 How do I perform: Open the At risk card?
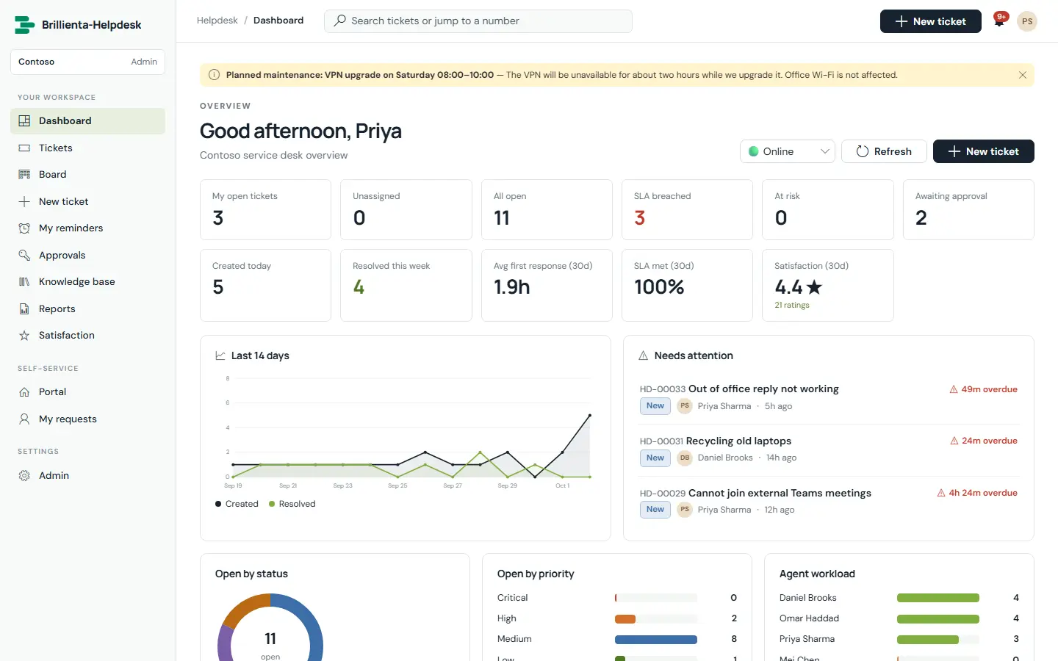[828, 209]
